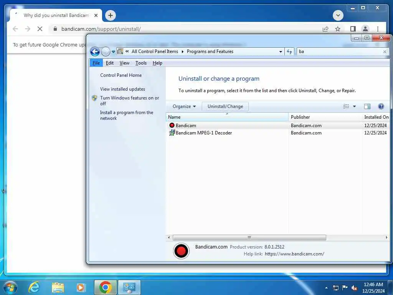
Task: Sort by the Publisher column header
Action: point(325,117)
